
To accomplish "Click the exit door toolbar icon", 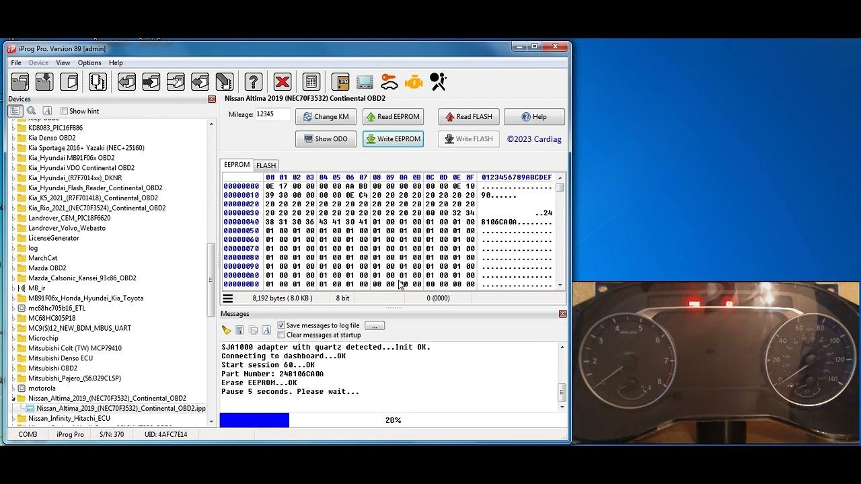I will coord(340,82).
